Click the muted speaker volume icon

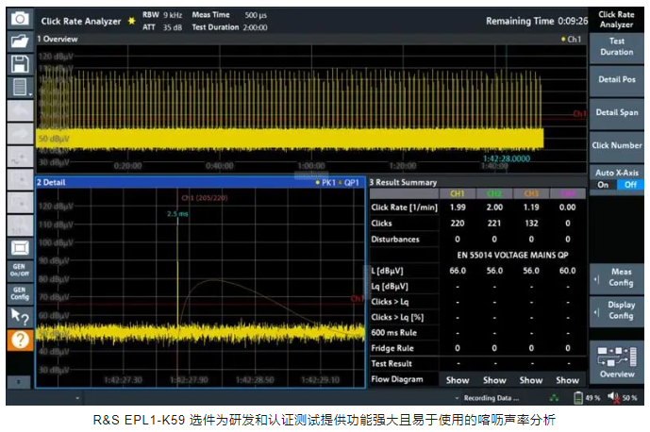tap(613, 398)
